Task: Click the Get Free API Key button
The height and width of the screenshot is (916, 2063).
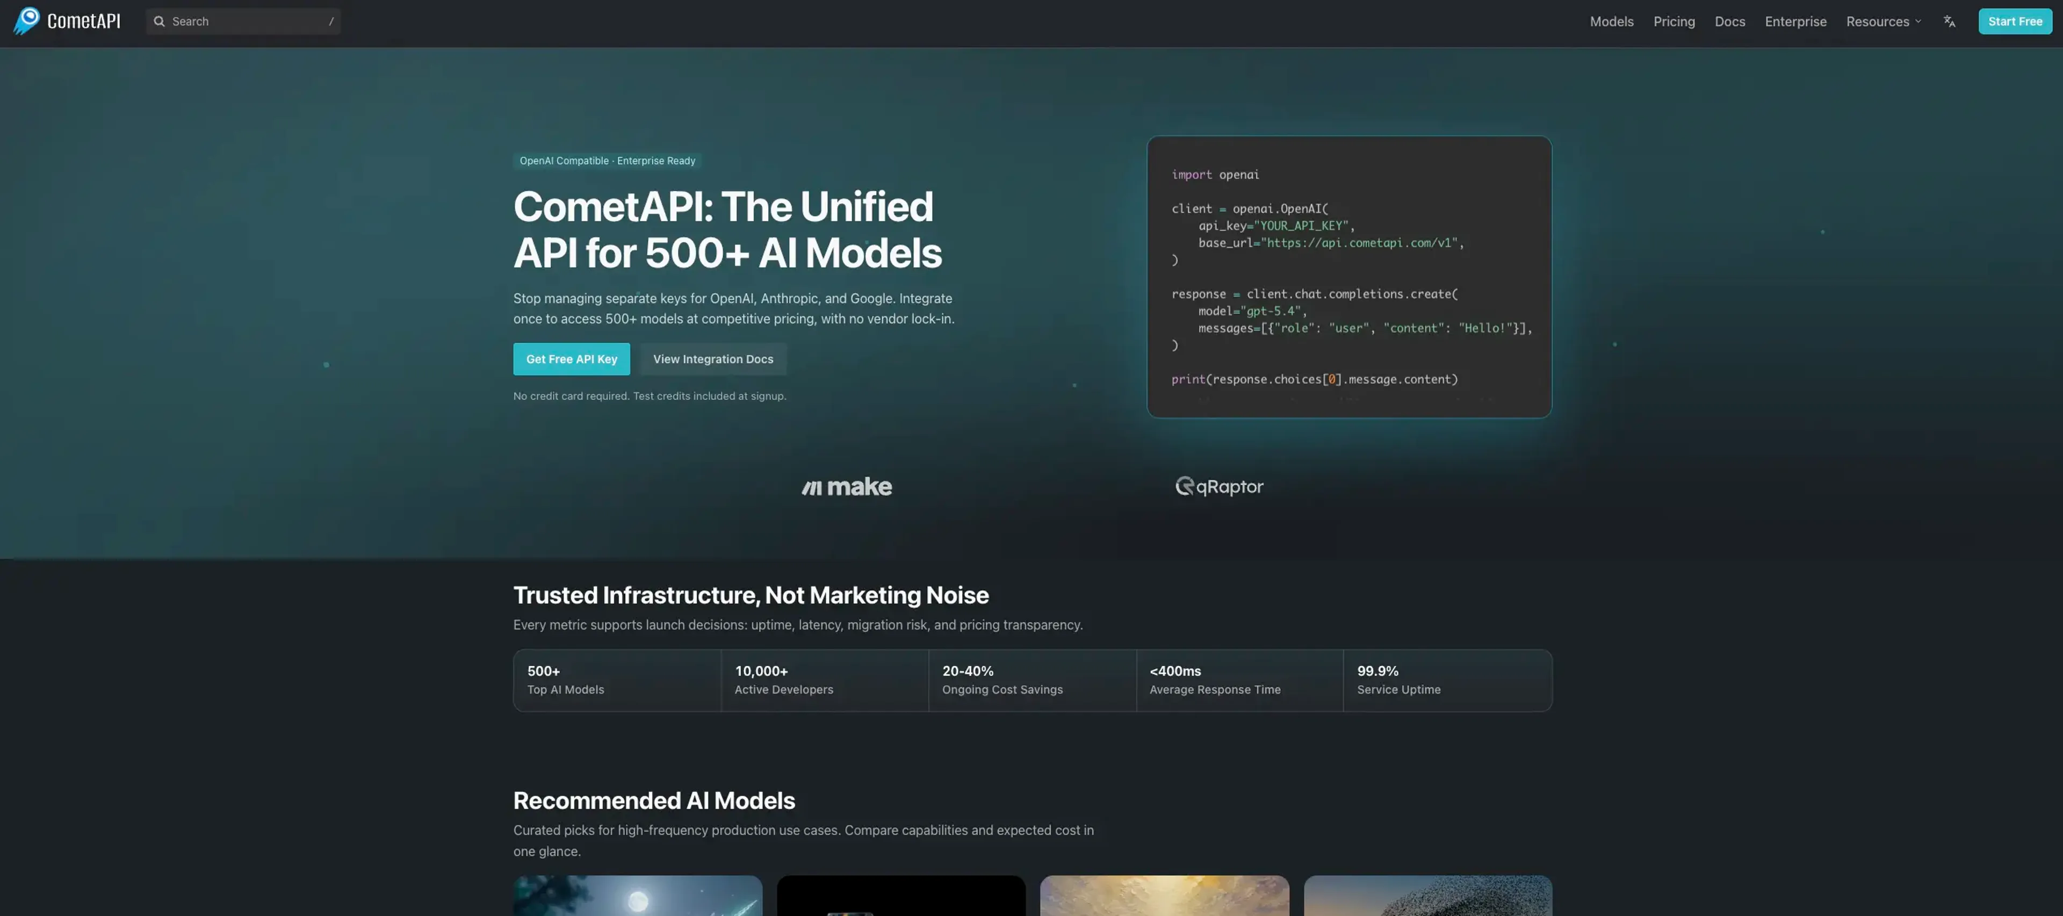Action: (572, 359)
